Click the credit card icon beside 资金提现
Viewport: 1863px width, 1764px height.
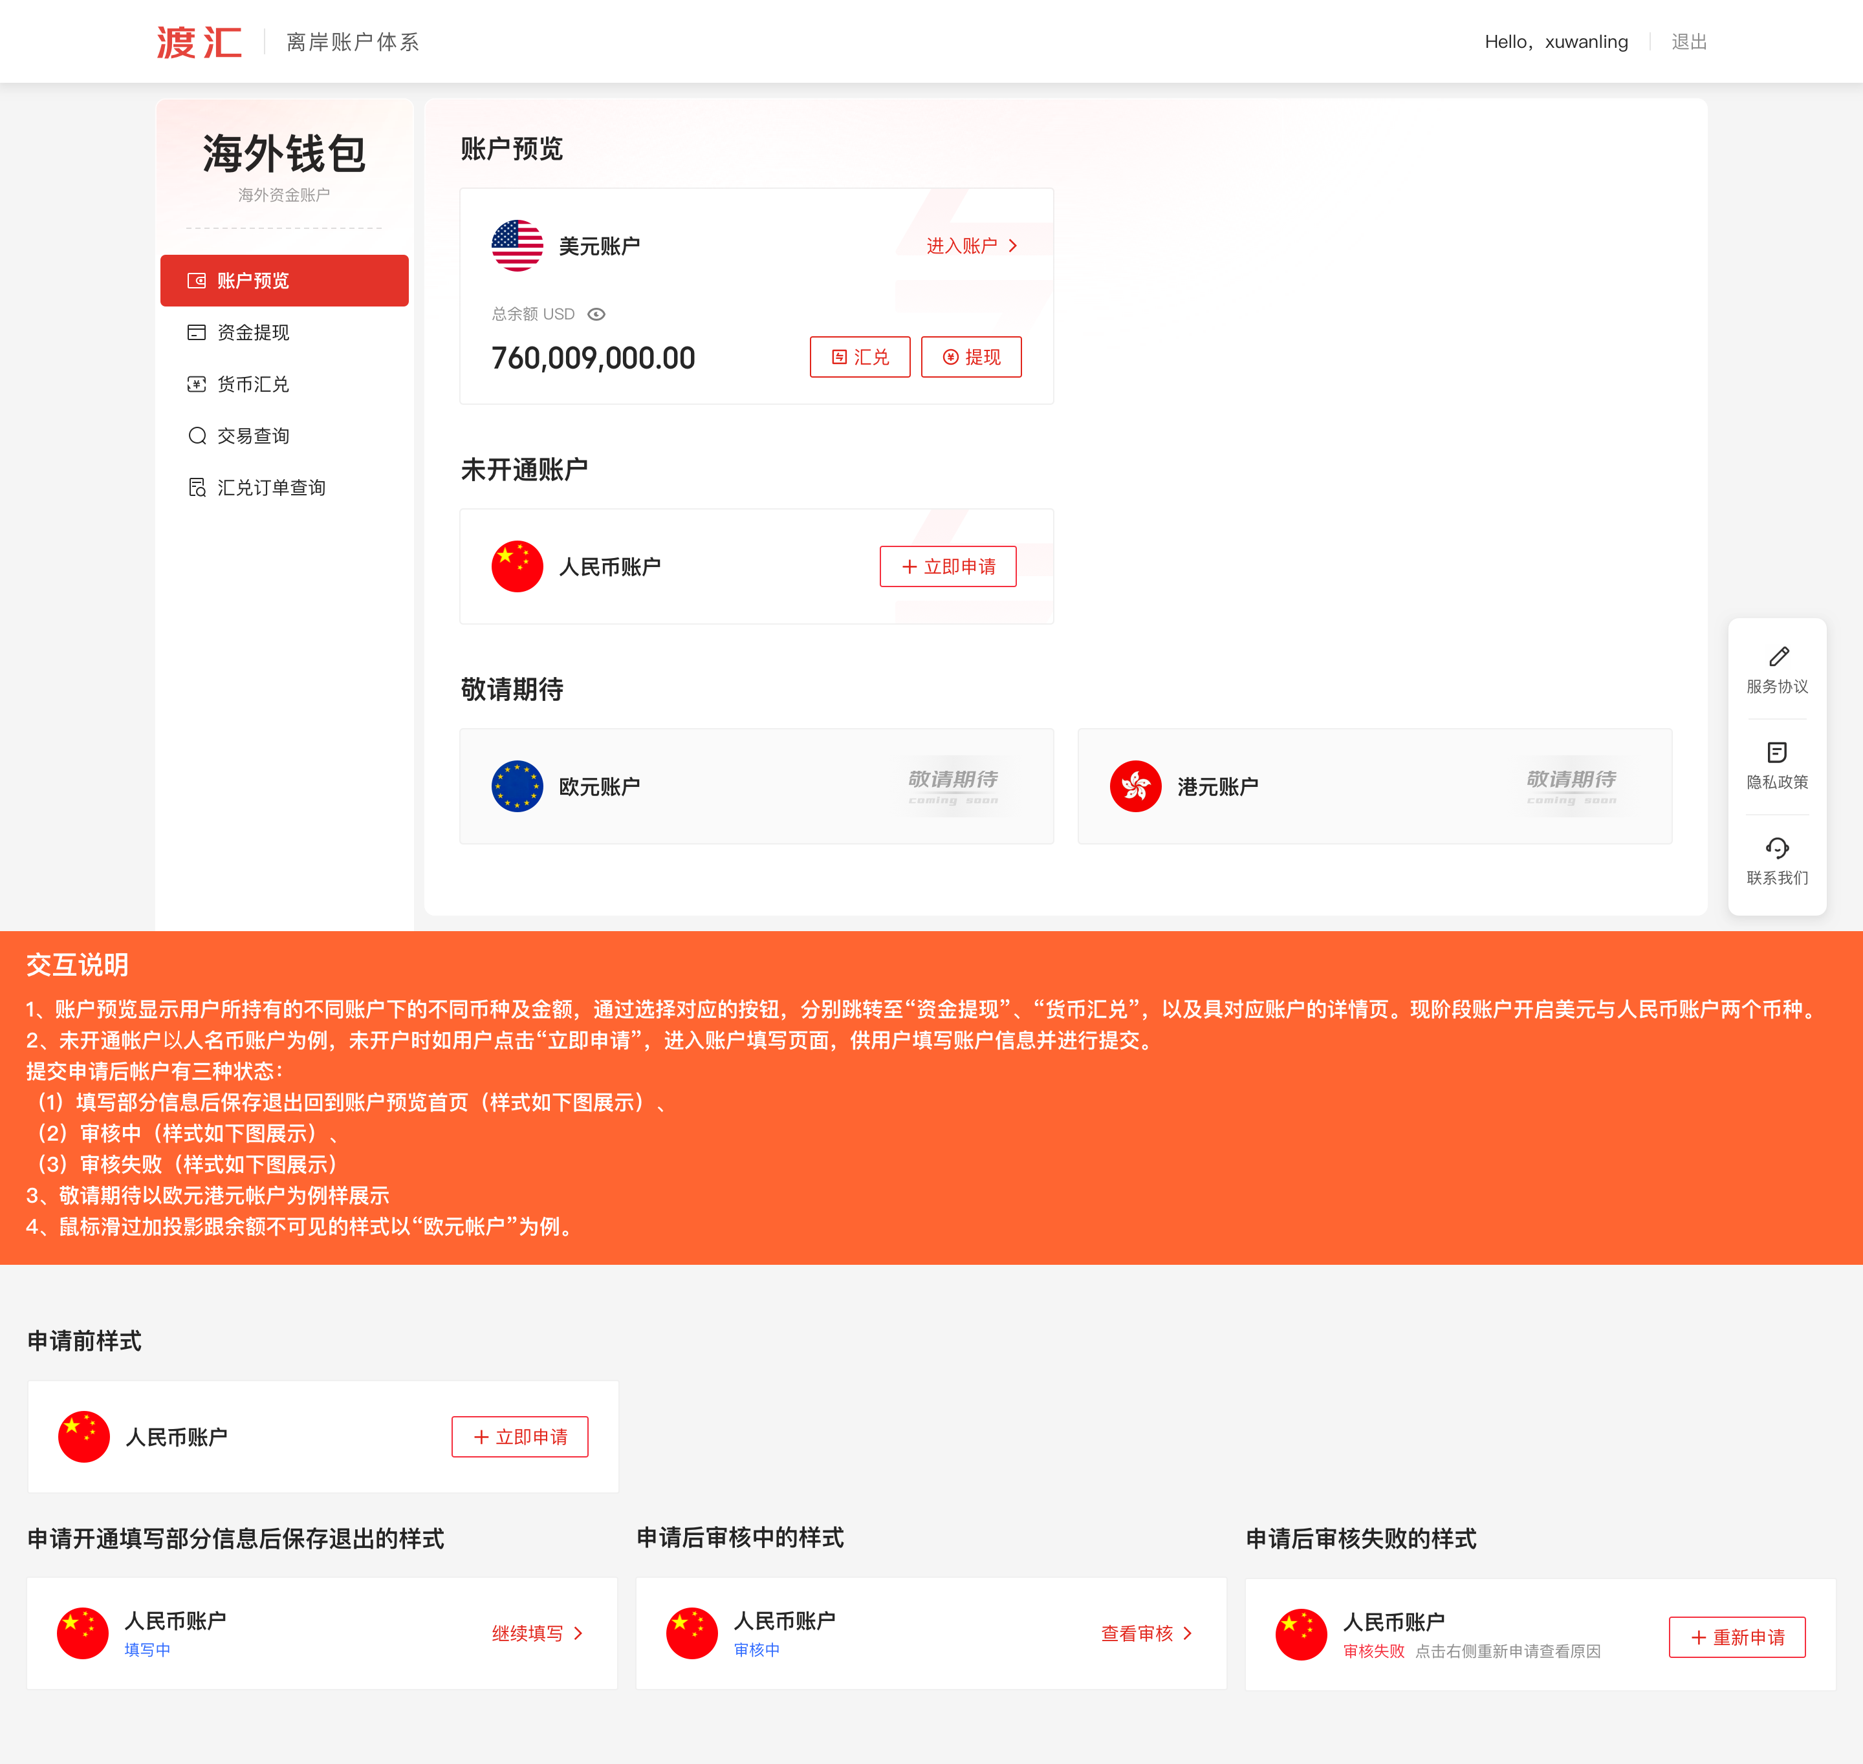[x=197, y=332]
